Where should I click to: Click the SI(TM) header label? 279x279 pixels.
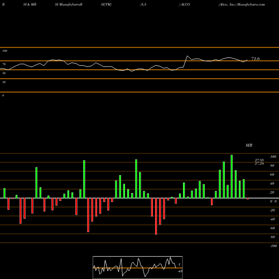point(106,4)
